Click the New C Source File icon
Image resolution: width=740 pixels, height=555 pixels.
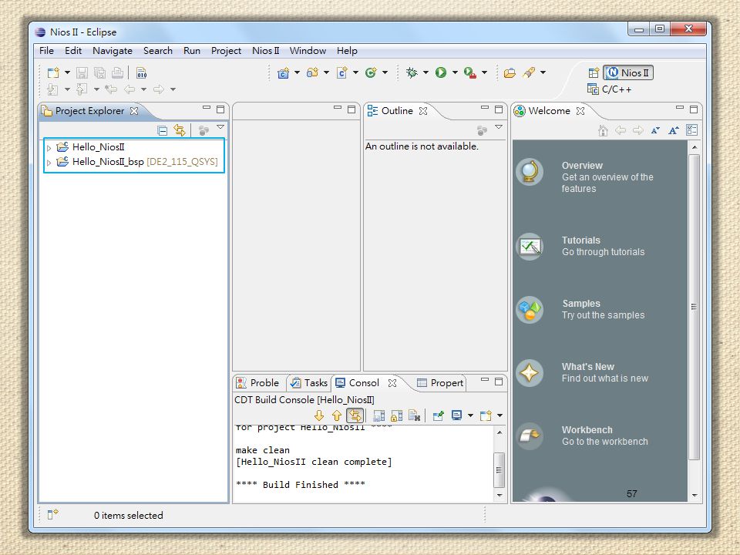point(341,72)
